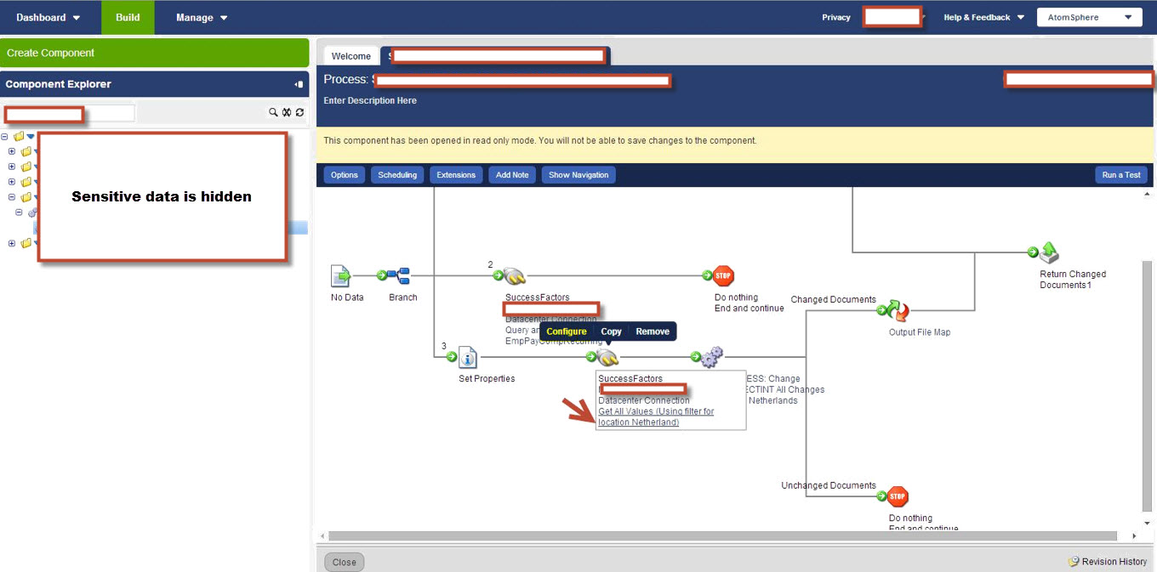Choose Remove in shape popup menu
1157x572 pixels.
tap(653, 331)
